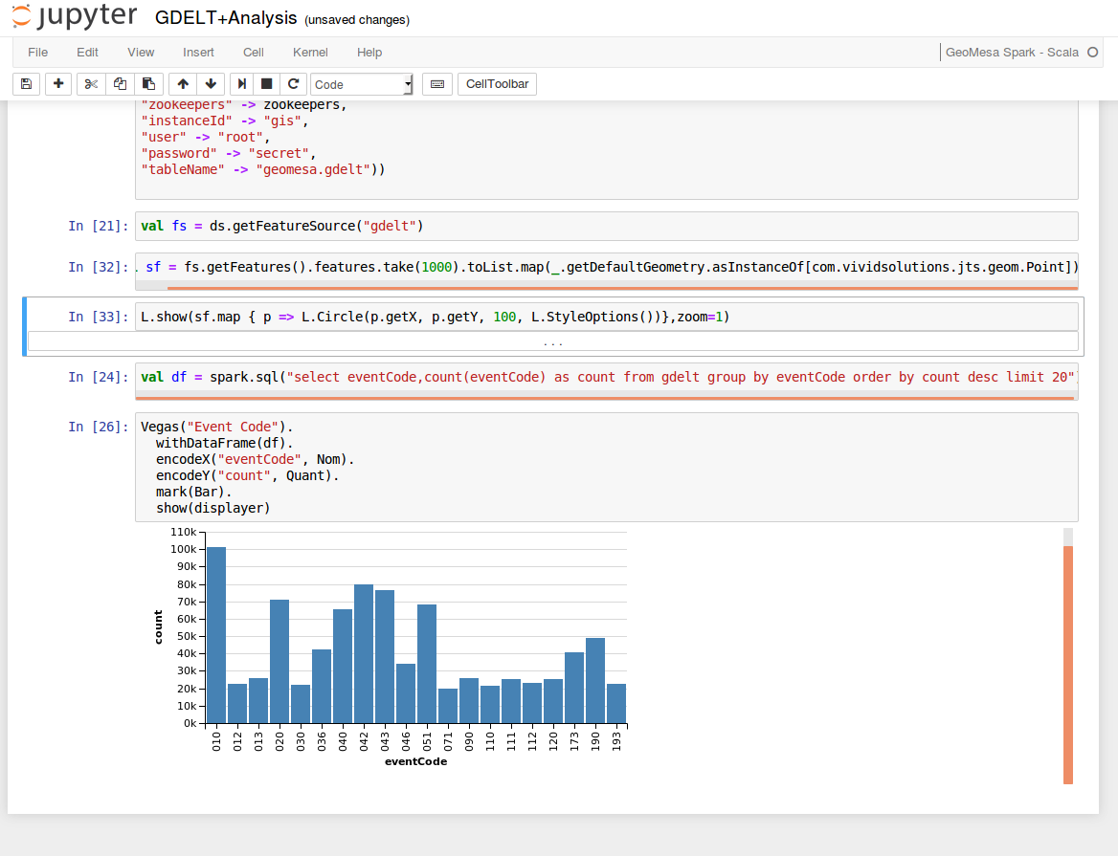The width and height of the screenshot is (1118, 856).
Task: Move the selected cell up
Action: pyautogui.click(x=182, y=84)
